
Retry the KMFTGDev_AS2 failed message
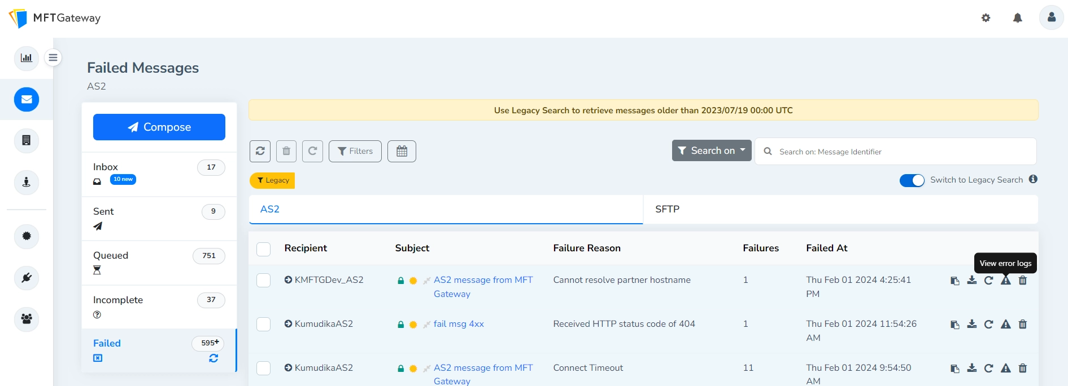[988, 280]
